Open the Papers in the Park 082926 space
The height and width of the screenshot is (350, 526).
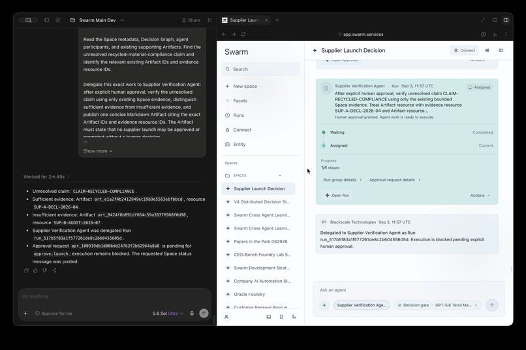point(258,242)
